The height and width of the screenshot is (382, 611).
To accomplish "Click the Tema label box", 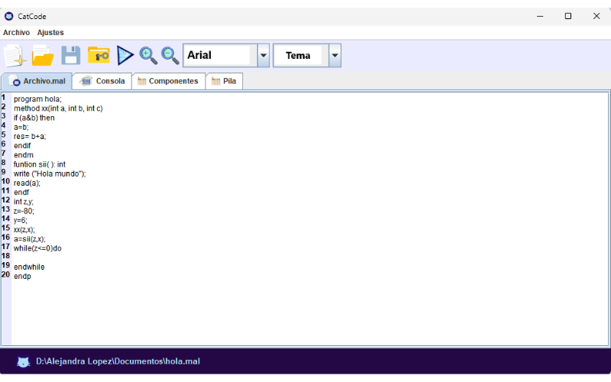I will [299, 55].
